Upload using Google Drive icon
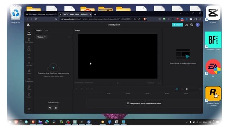229x129 pixels. click(x=56, y=107)
